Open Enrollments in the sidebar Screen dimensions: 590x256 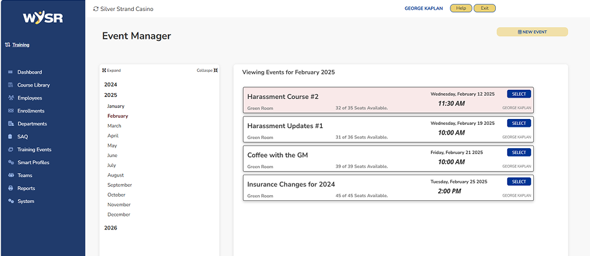coord(31,111)
